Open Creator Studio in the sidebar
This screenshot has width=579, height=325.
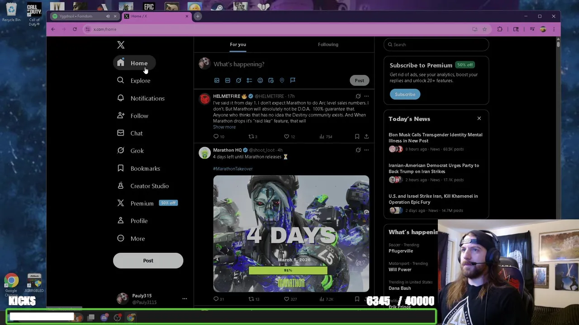coord(143,186)
